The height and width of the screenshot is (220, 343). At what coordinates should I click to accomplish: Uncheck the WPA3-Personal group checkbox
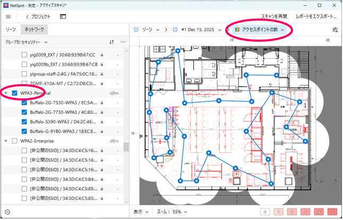coord(15,93)
